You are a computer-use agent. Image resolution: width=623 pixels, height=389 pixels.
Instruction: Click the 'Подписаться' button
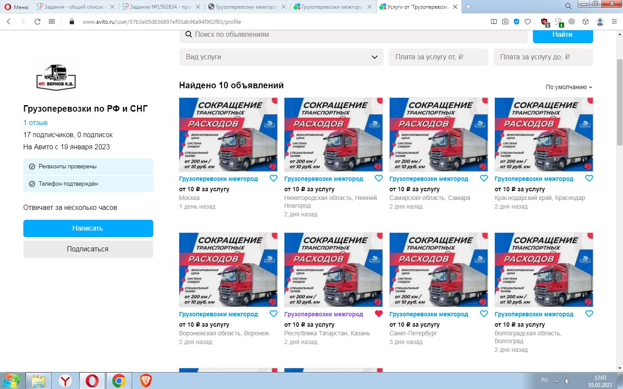point(88,249)
